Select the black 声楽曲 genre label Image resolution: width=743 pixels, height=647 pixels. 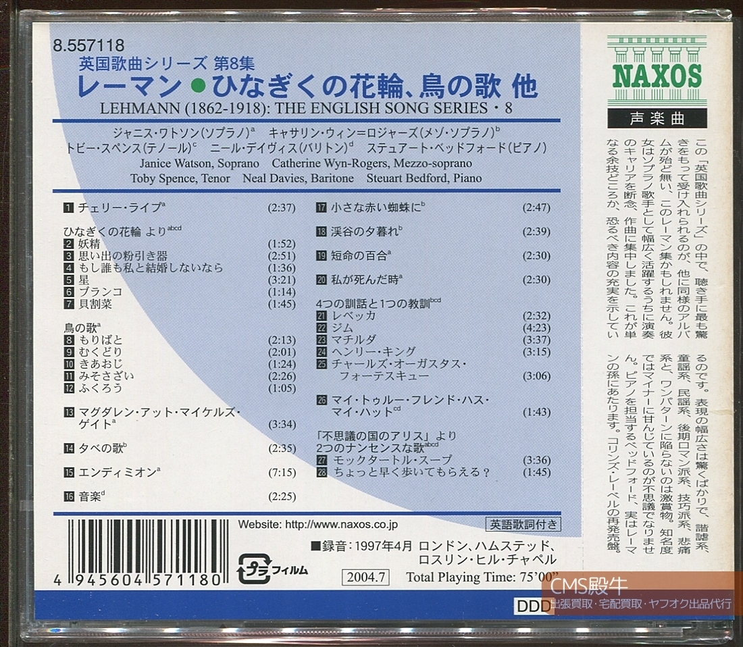[657, 118]
